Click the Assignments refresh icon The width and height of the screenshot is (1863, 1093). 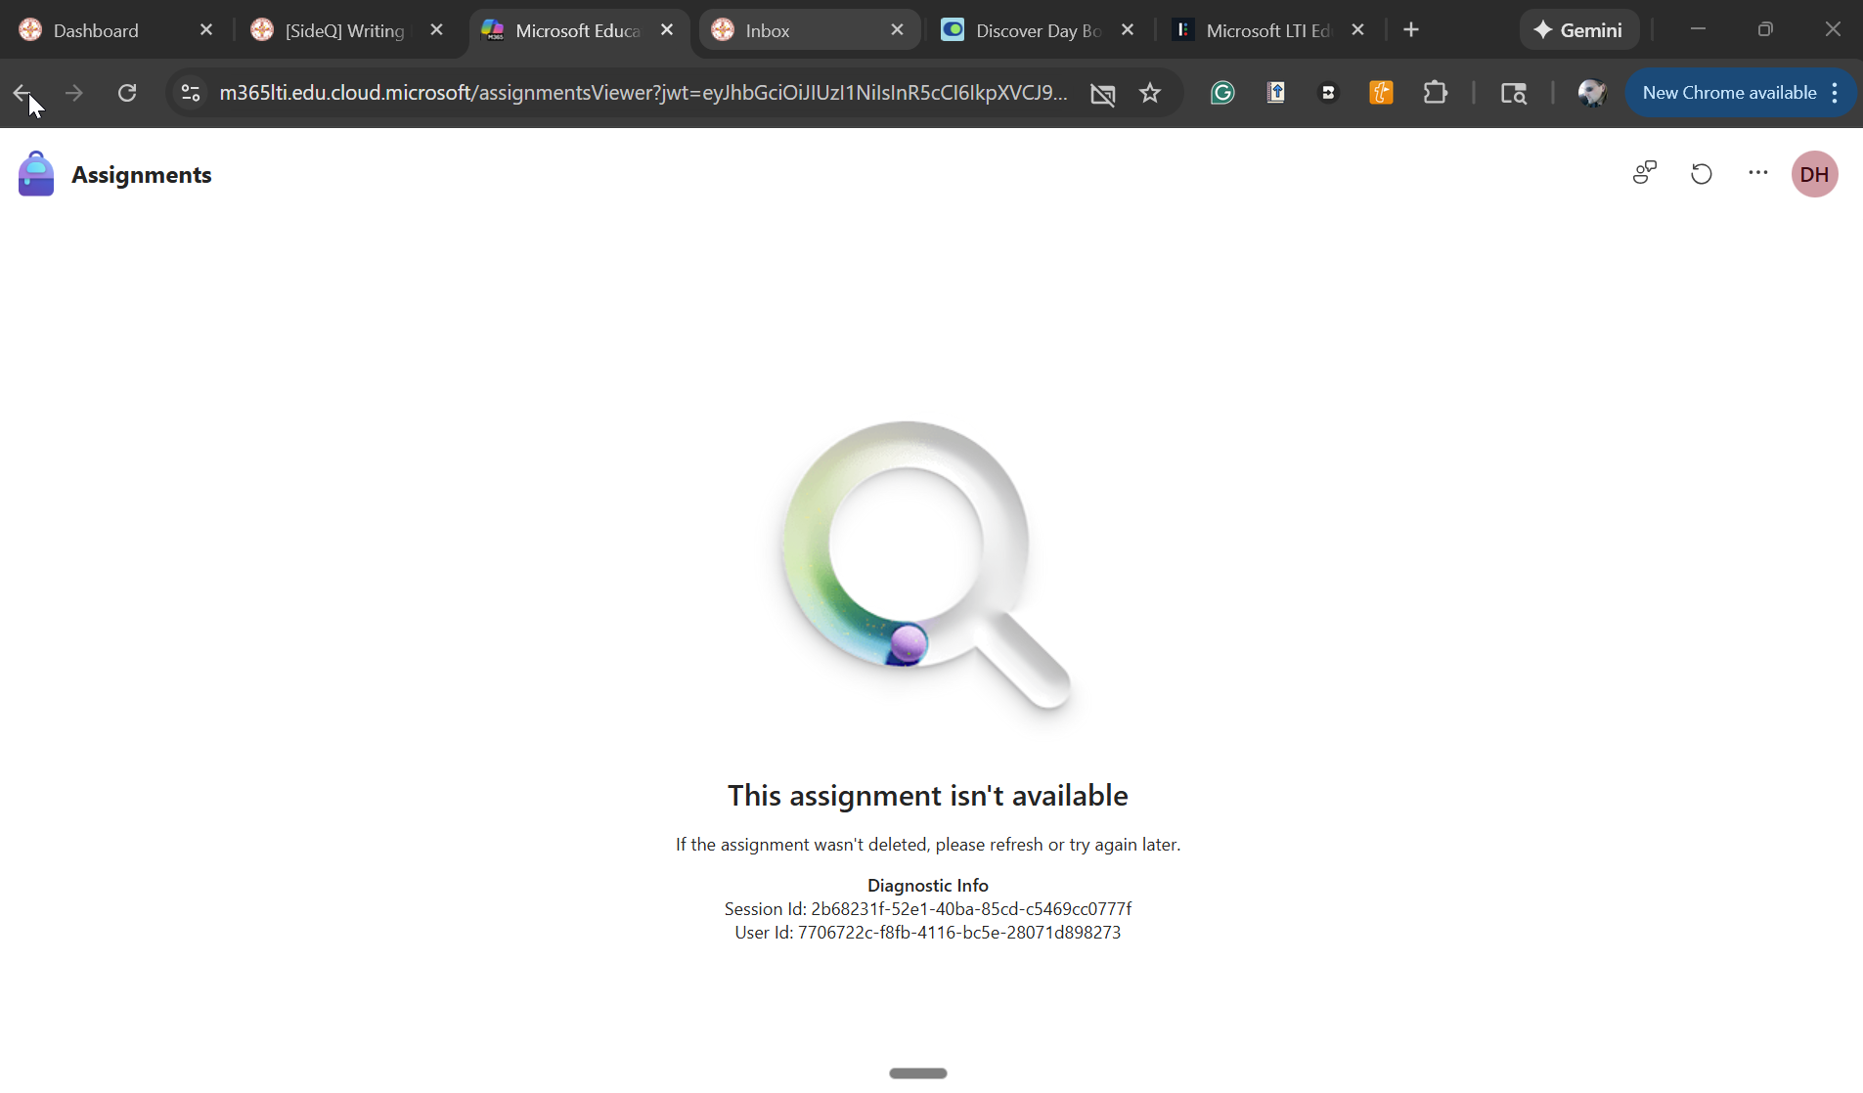pos(1702,174)
